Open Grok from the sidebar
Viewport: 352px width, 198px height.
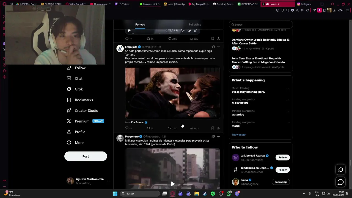[75, 89]
